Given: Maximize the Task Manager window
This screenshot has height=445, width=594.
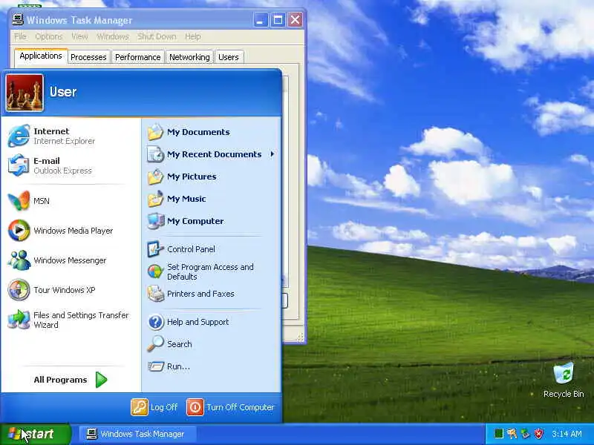Looking at the screenshot, I should click(x=278, y=20).
